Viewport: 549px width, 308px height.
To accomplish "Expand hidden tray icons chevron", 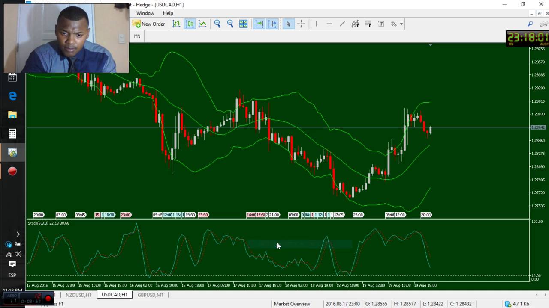I will pos(18,234).
